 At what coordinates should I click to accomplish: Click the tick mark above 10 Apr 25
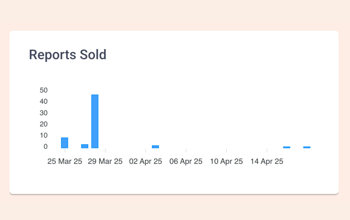pos(226,151)
